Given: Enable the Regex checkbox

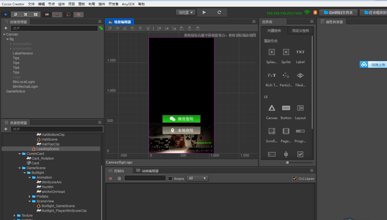Looking at the screenshot, I should [x=170, y=178].
